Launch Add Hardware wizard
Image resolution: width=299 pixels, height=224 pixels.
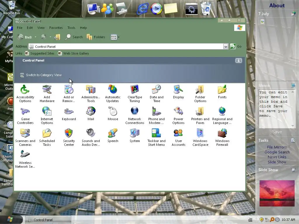(47, 94)
